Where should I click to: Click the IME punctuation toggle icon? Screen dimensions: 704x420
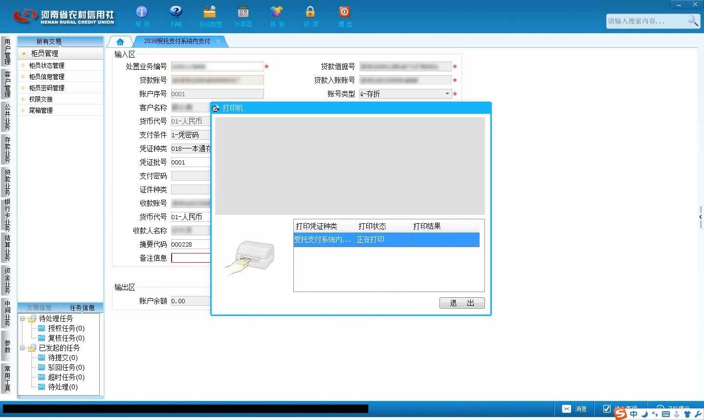(x=655, y=415)
